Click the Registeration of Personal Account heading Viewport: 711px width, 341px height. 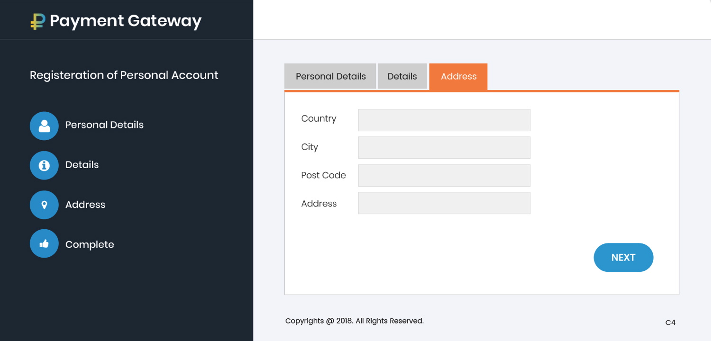click(124, 75)
